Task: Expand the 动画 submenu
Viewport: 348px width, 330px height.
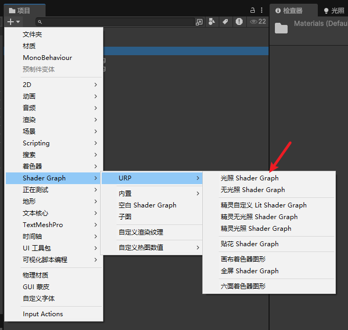Action: click(x=53, y=96)
